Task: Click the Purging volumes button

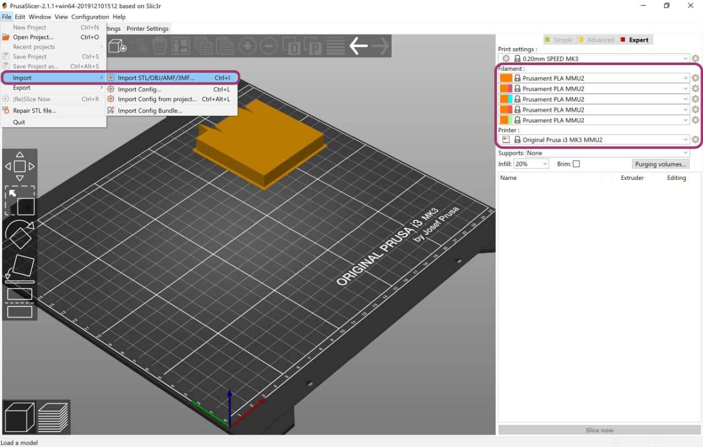Action: pos(661,164)
